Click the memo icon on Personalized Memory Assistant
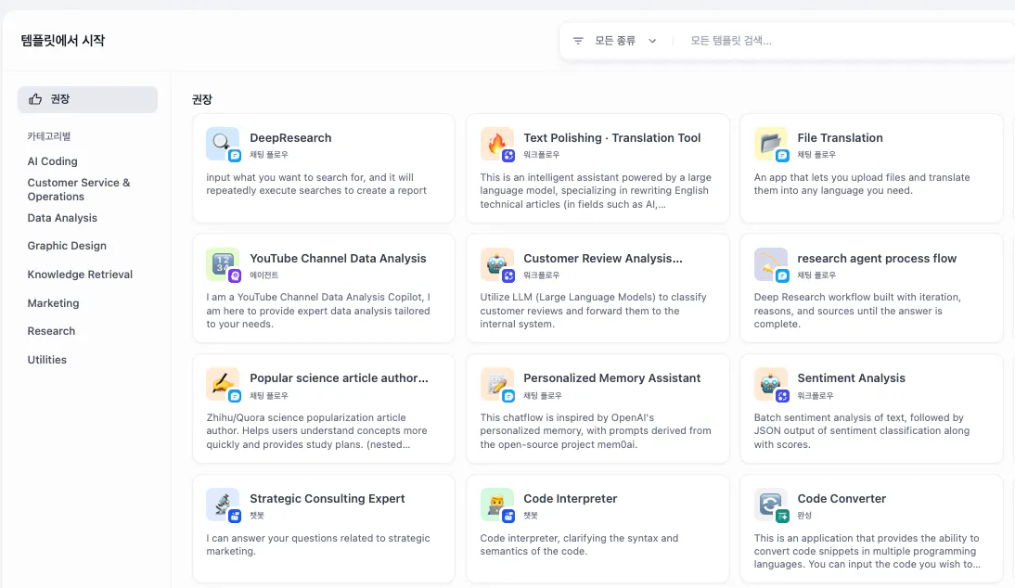The width and height of the screenshot is (1015, 588). point(496,385)
